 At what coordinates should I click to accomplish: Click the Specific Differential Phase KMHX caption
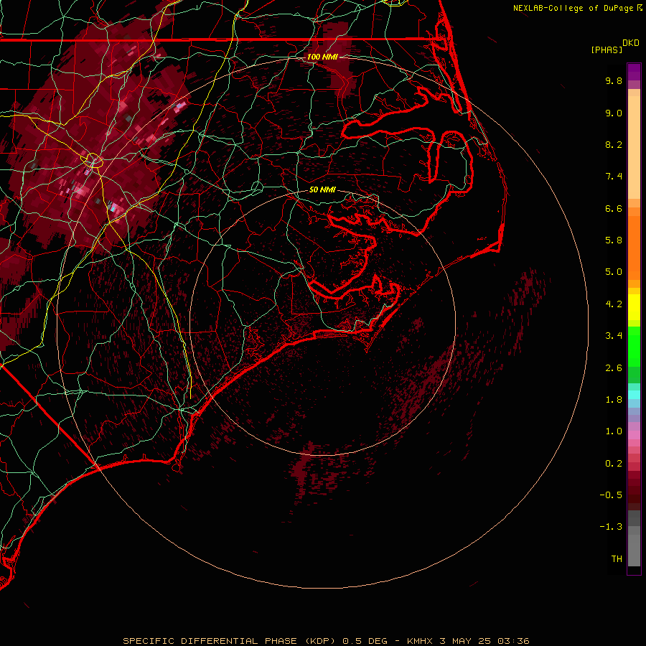(x=327, y=641)
